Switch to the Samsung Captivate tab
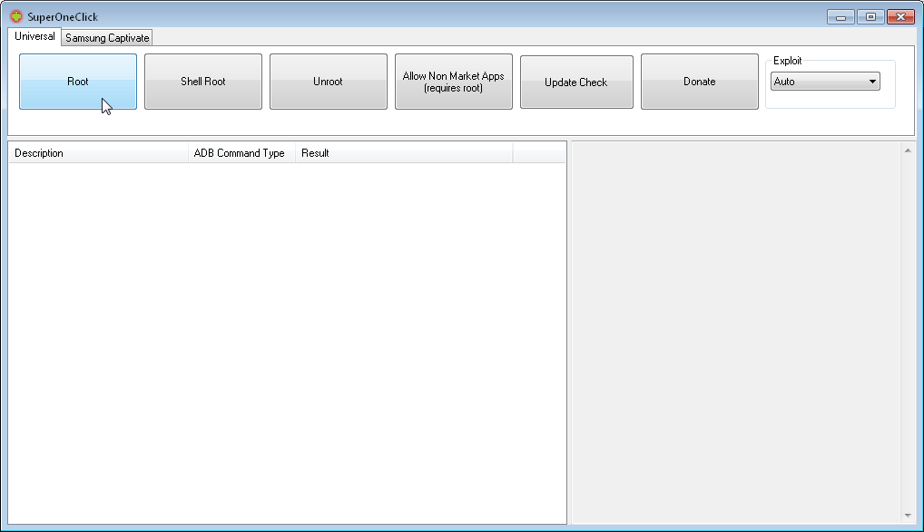 click(107, 38)
